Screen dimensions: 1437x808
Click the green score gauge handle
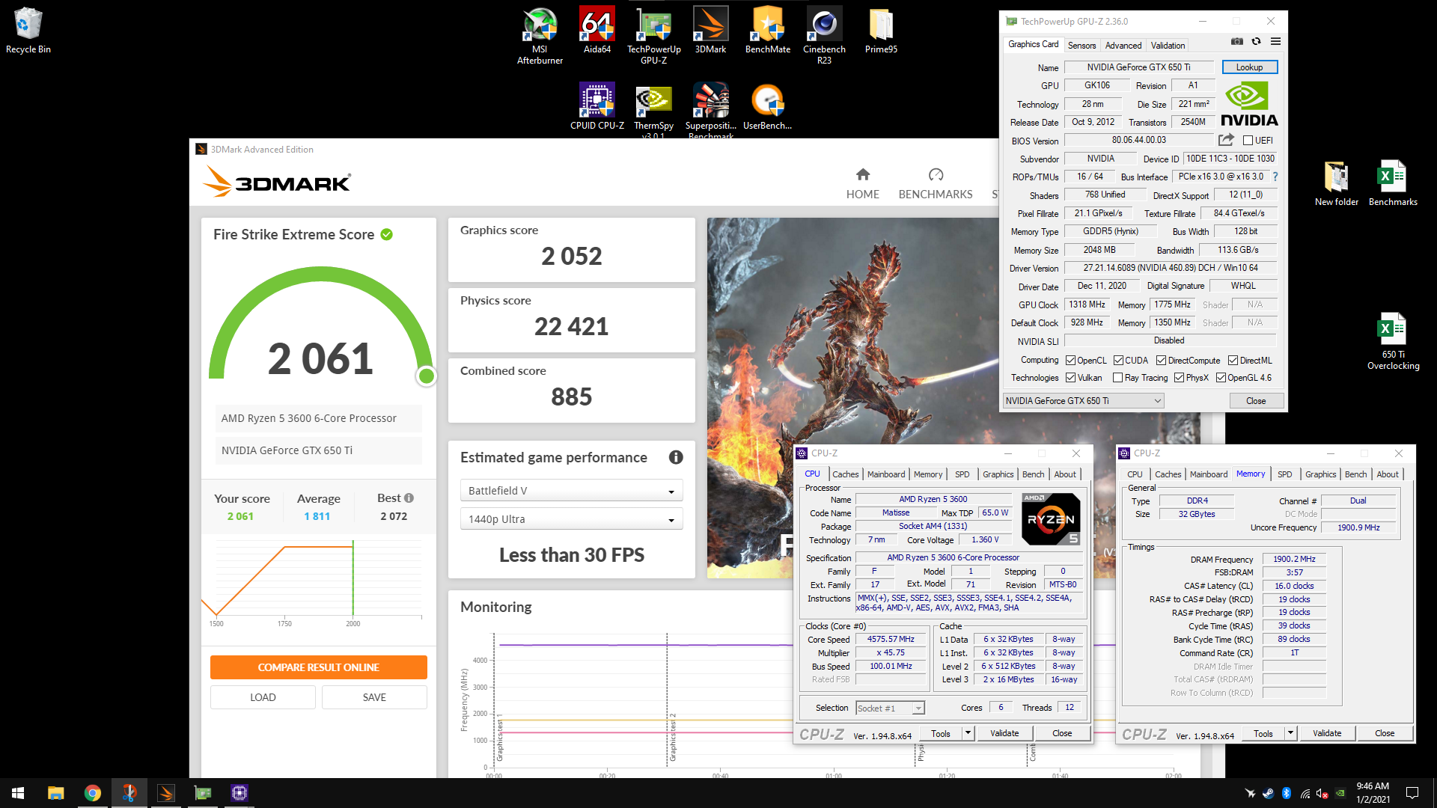point(427,376)
